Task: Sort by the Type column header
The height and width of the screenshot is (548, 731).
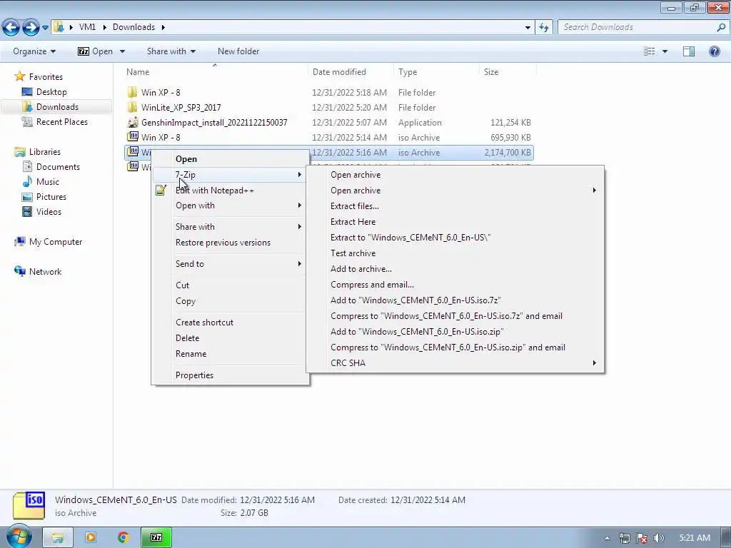Action: (436, 72)
